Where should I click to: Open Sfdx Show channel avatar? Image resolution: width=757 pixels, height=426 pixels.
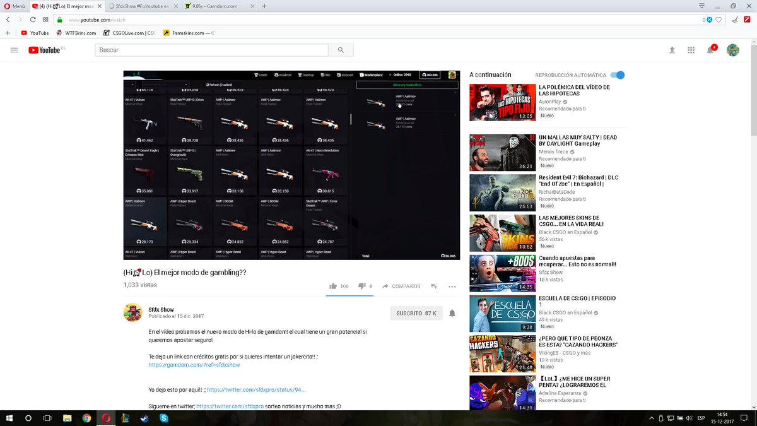(132, 312)
